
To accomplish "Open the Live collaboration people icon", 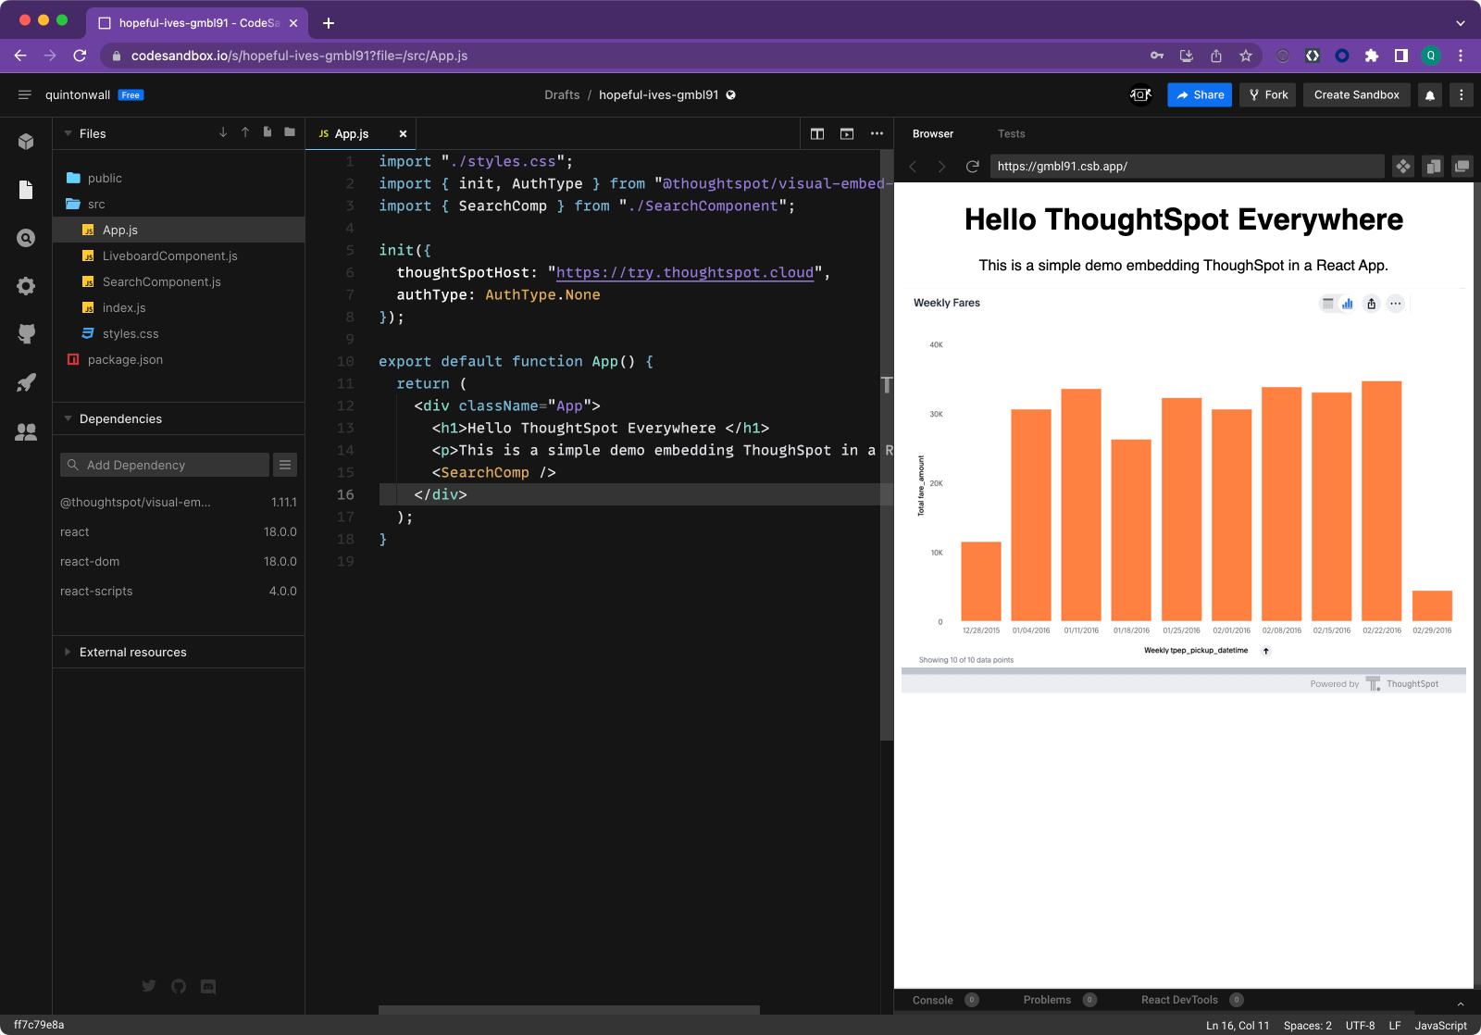I will (x=26, y=431).
